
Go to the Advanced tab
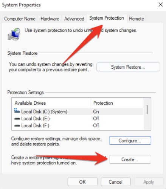click(x=74, y=19)
